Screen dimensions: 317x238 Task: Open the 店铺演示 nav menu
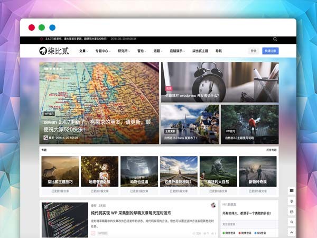177,51
